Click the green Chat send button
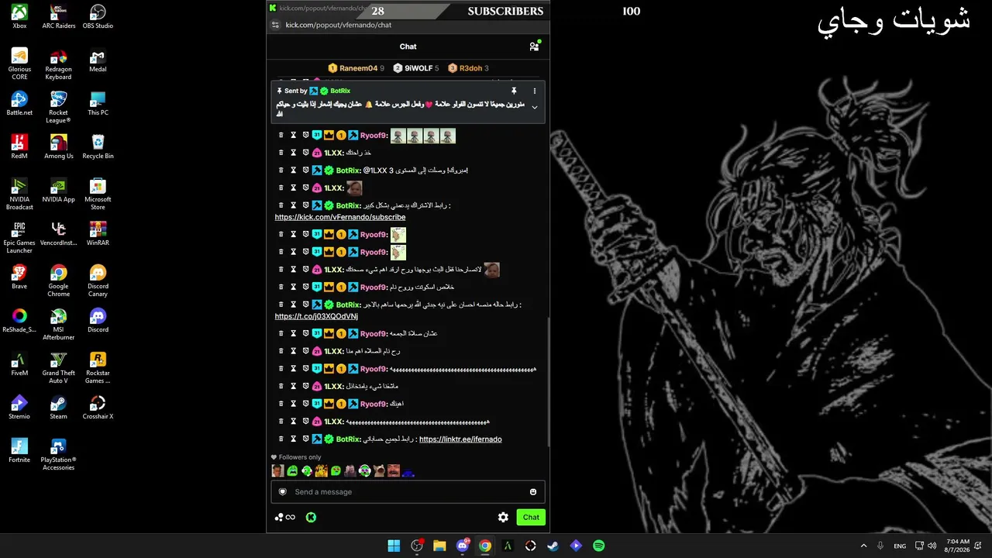The image size is (992, 558). (x=531, y=517)
